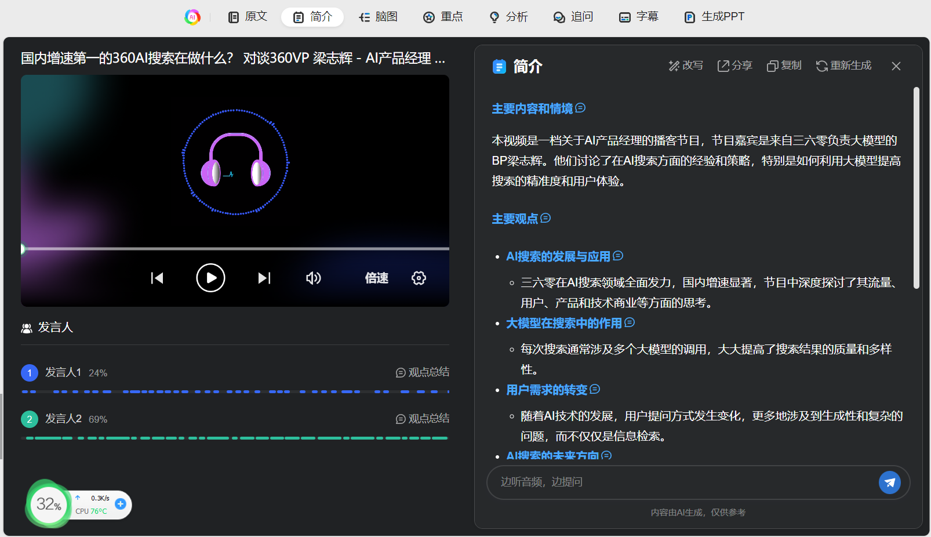Click the colorful AI logo icon

pos(192,17)
